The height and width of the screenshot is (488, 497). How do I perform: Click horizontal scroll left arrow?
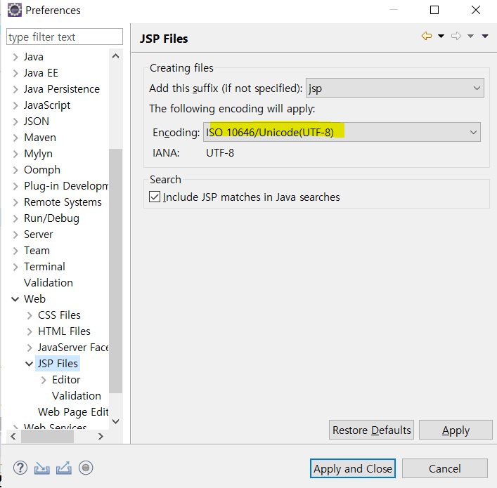pos(13,436)
